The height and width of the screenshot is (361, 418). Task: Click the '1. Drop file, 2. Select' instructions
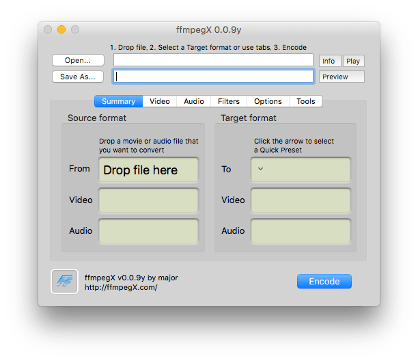tap(208, 47)
